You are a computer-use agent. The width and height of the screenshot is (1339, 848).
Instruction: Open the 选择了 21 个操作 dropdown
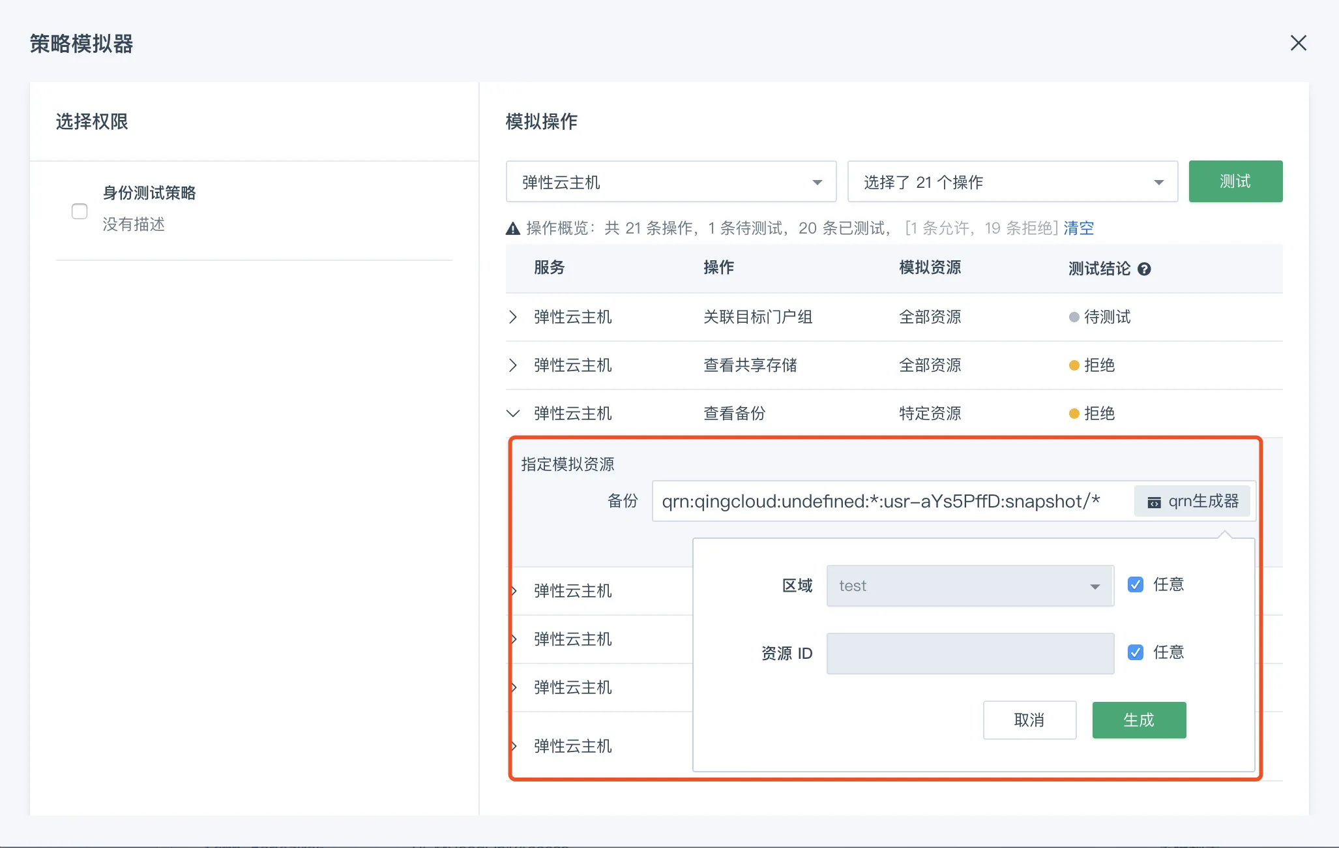click(x=1012, y=182)
